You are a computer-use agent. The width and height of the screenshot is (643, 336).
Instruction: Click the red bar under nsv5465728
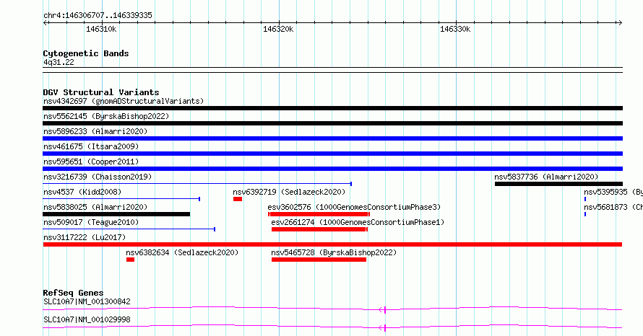pos(319,260)
